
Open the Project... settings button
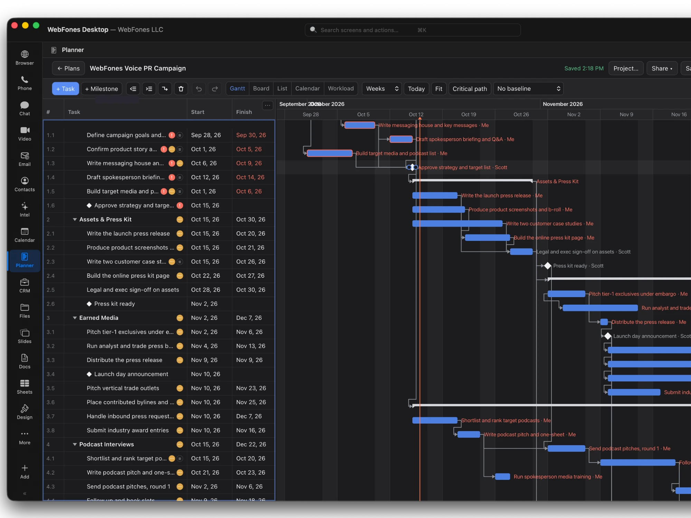click(626, 68)
